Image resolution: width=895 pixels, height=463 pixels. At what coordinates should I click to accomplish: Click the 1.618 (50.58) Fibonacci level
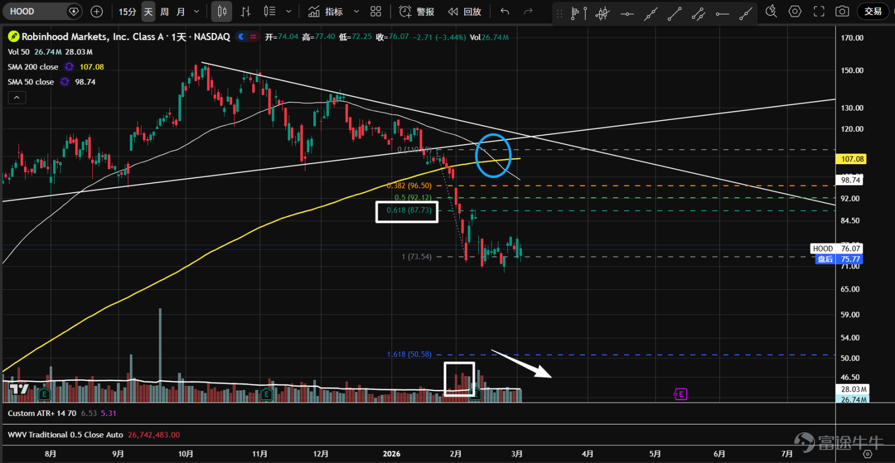(x=409, y=355)
